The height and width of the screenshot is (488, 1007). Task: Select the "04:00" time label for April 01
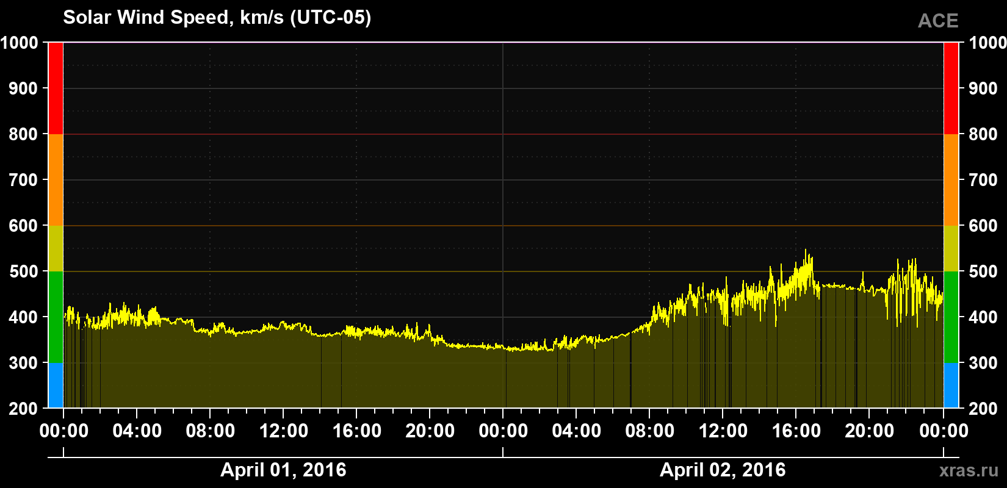tap(137, 431)
